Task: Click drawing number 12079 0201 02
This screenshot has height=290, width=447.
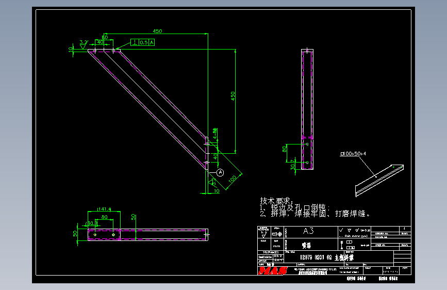Action: (x=316, y=257)
